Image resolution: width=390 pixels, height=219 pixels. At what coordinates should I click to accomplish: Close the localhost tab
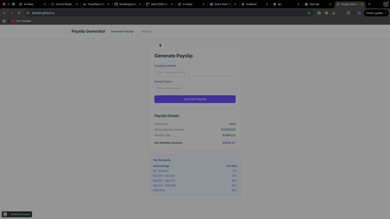(x=267, y=4)
